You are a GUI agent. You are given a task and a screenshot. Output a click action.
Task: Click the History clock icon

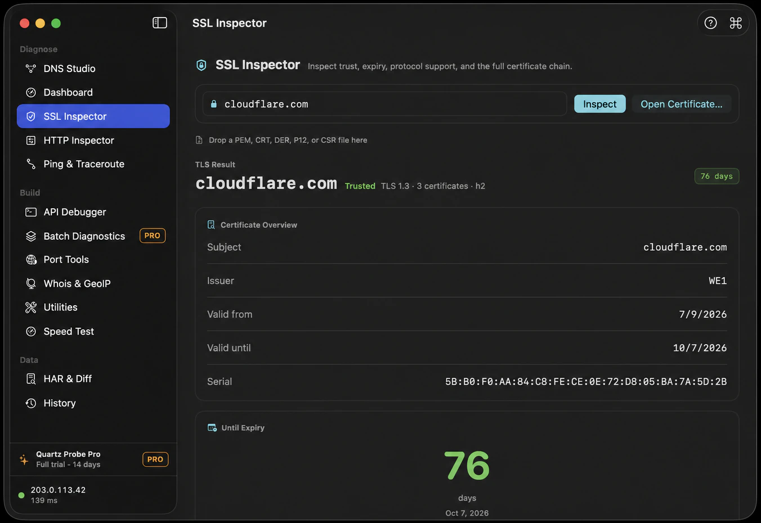pos(31,403)
